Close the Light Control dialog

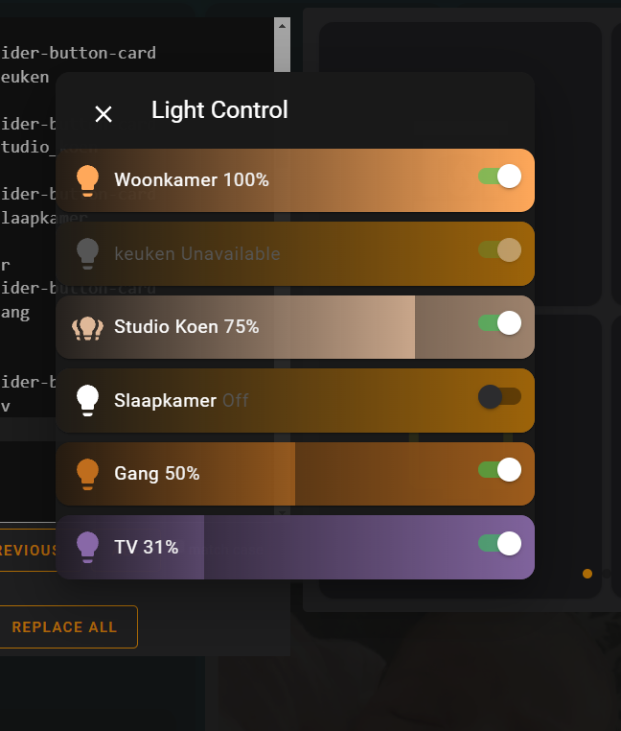click(x=103, y=114)
